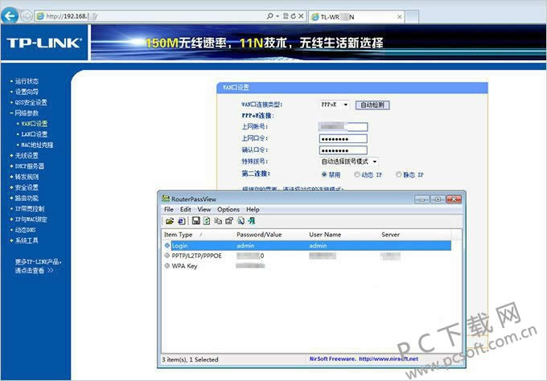
Task: Minimize the RouterPassView window
Action: click(x=422, y=199)
